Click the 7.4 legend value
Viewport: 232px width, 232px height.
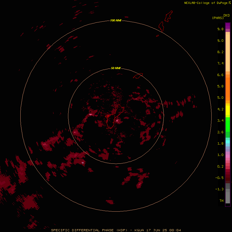click(x=220, y=63)
